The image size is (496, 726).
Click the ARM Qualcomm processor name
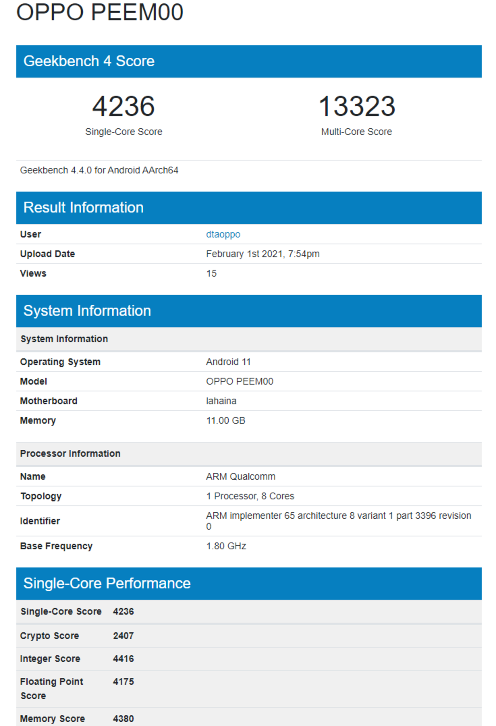(x=241, y=477)
